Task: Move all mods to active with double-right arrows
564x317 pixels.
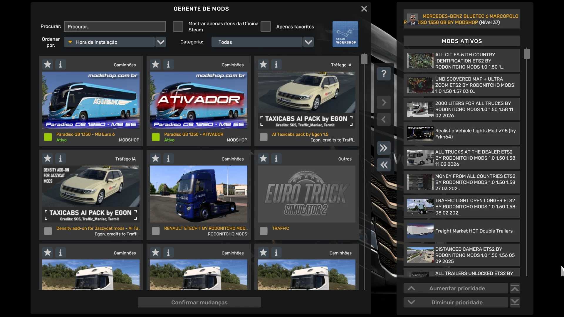Action: (384, 148)
